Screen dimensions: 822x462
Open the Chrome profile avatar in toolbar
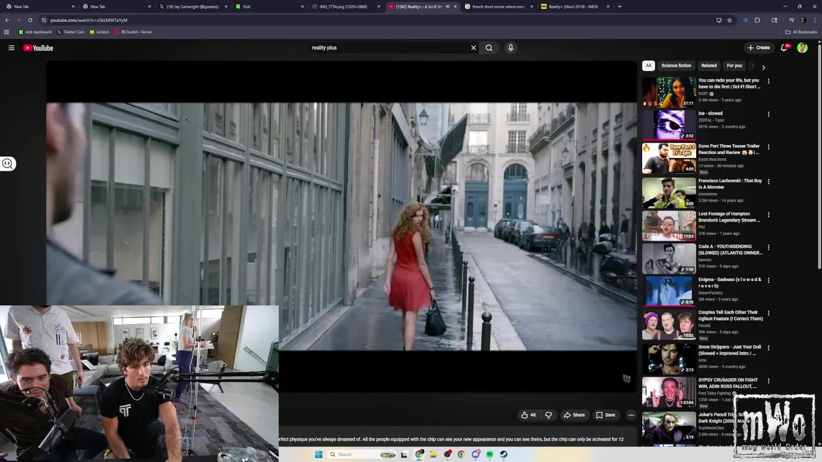tap(803, 20)
